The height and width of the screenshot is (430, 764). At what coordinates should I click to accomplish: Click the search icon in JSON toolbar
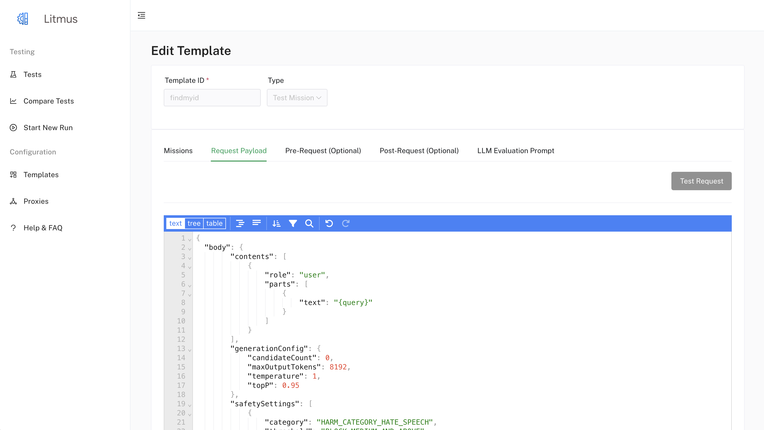[x=309, y=223]
